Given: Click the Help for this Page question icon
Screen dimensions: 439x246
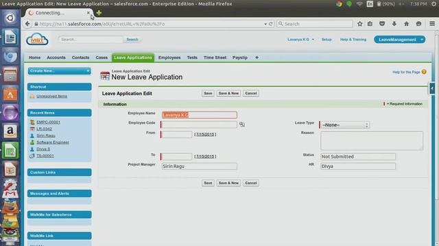Looking at the screenshot, I should pyautogui.click(x=424, y=72).
